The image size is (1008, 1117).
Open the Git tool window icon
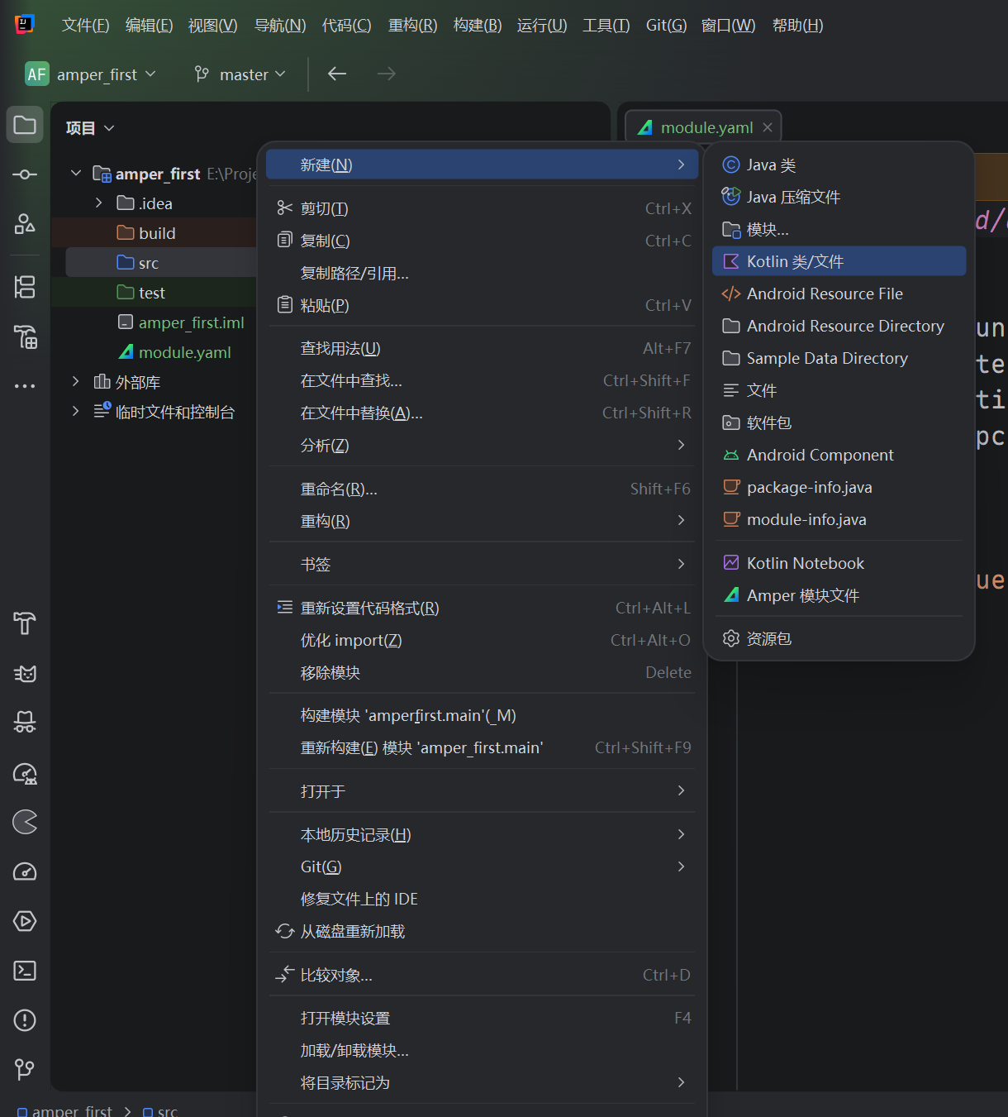(25, 1069)
